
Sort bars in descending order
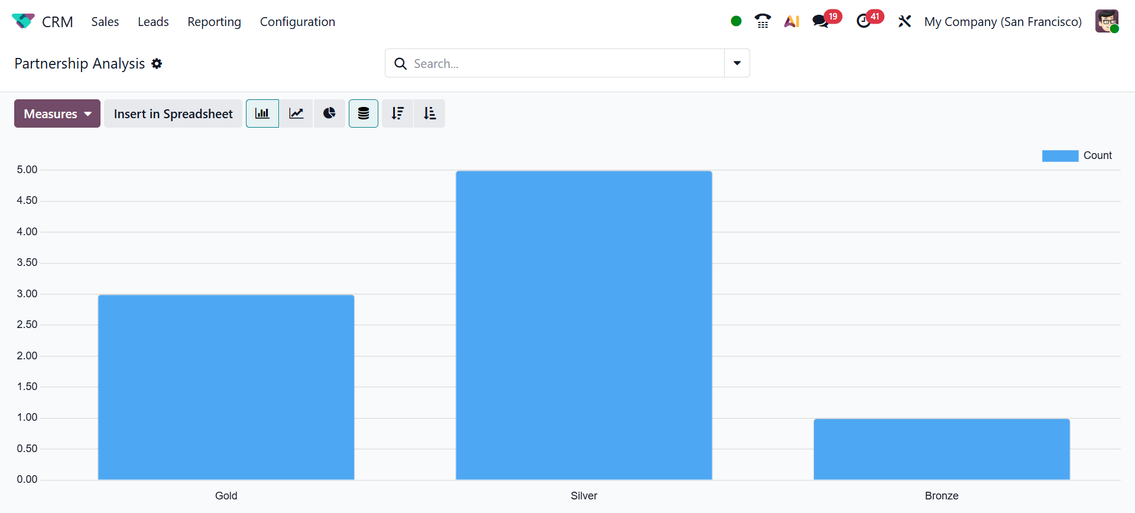tap(398, 113)
